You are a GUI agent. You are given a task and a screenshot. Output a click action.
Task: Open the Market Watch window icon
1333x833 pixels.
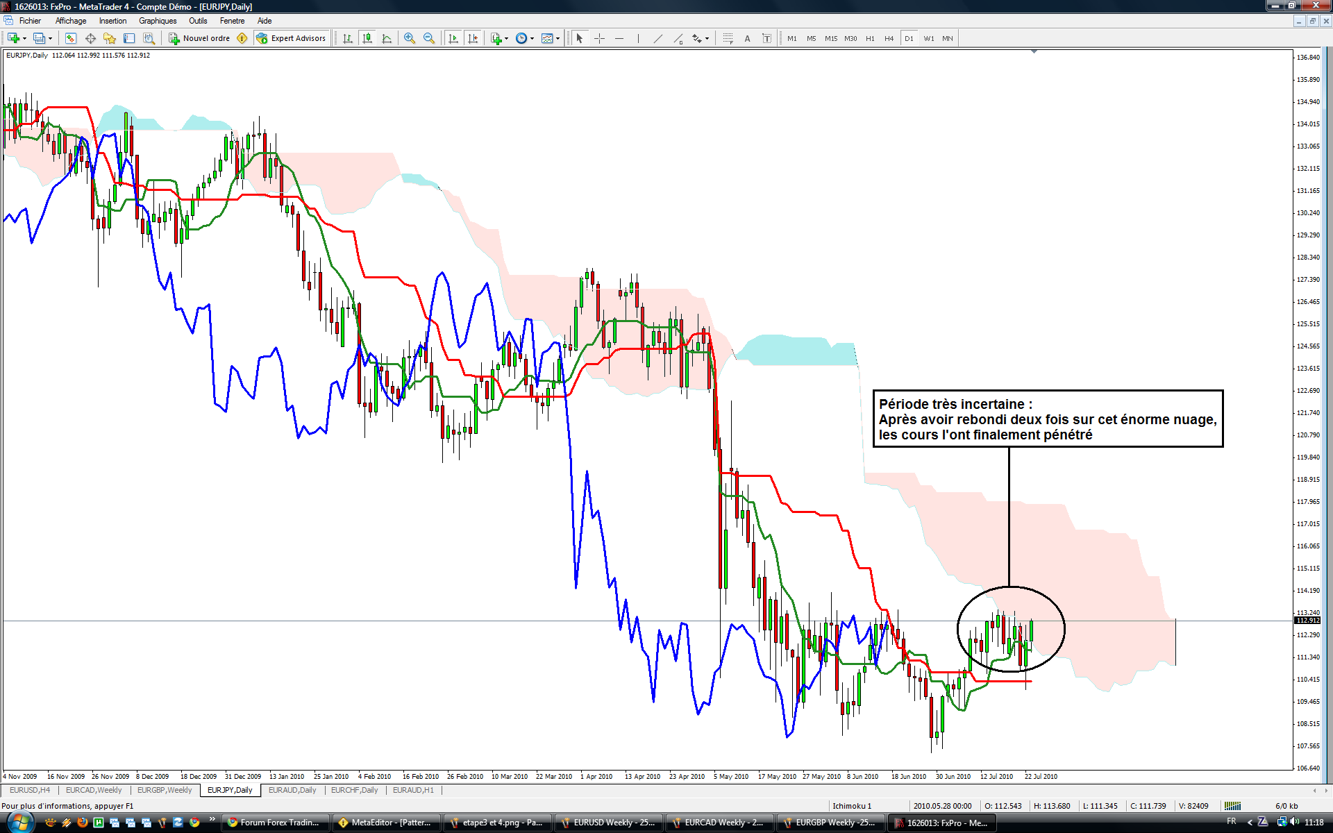pos(70,38)
